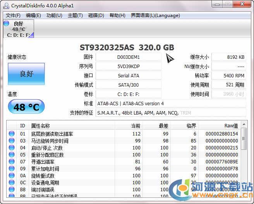Click the blue orb in the 设备通电周期 row
This screenshot has height=204, width=254.
pos(12,183)
